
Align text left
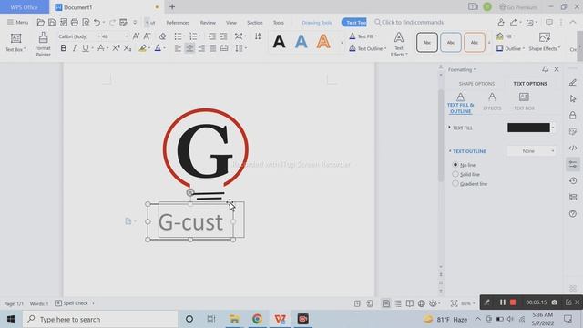[179, 48]
